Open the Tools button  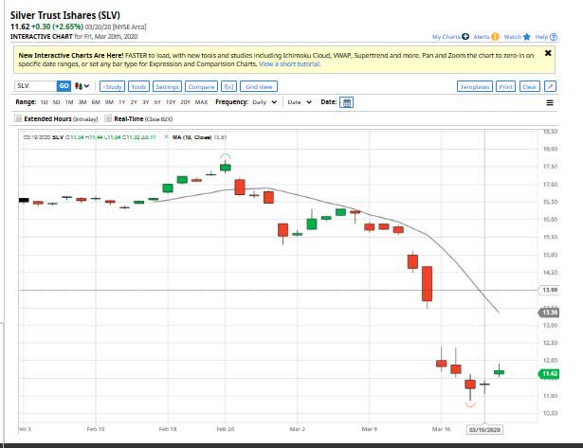pos(138,86)
